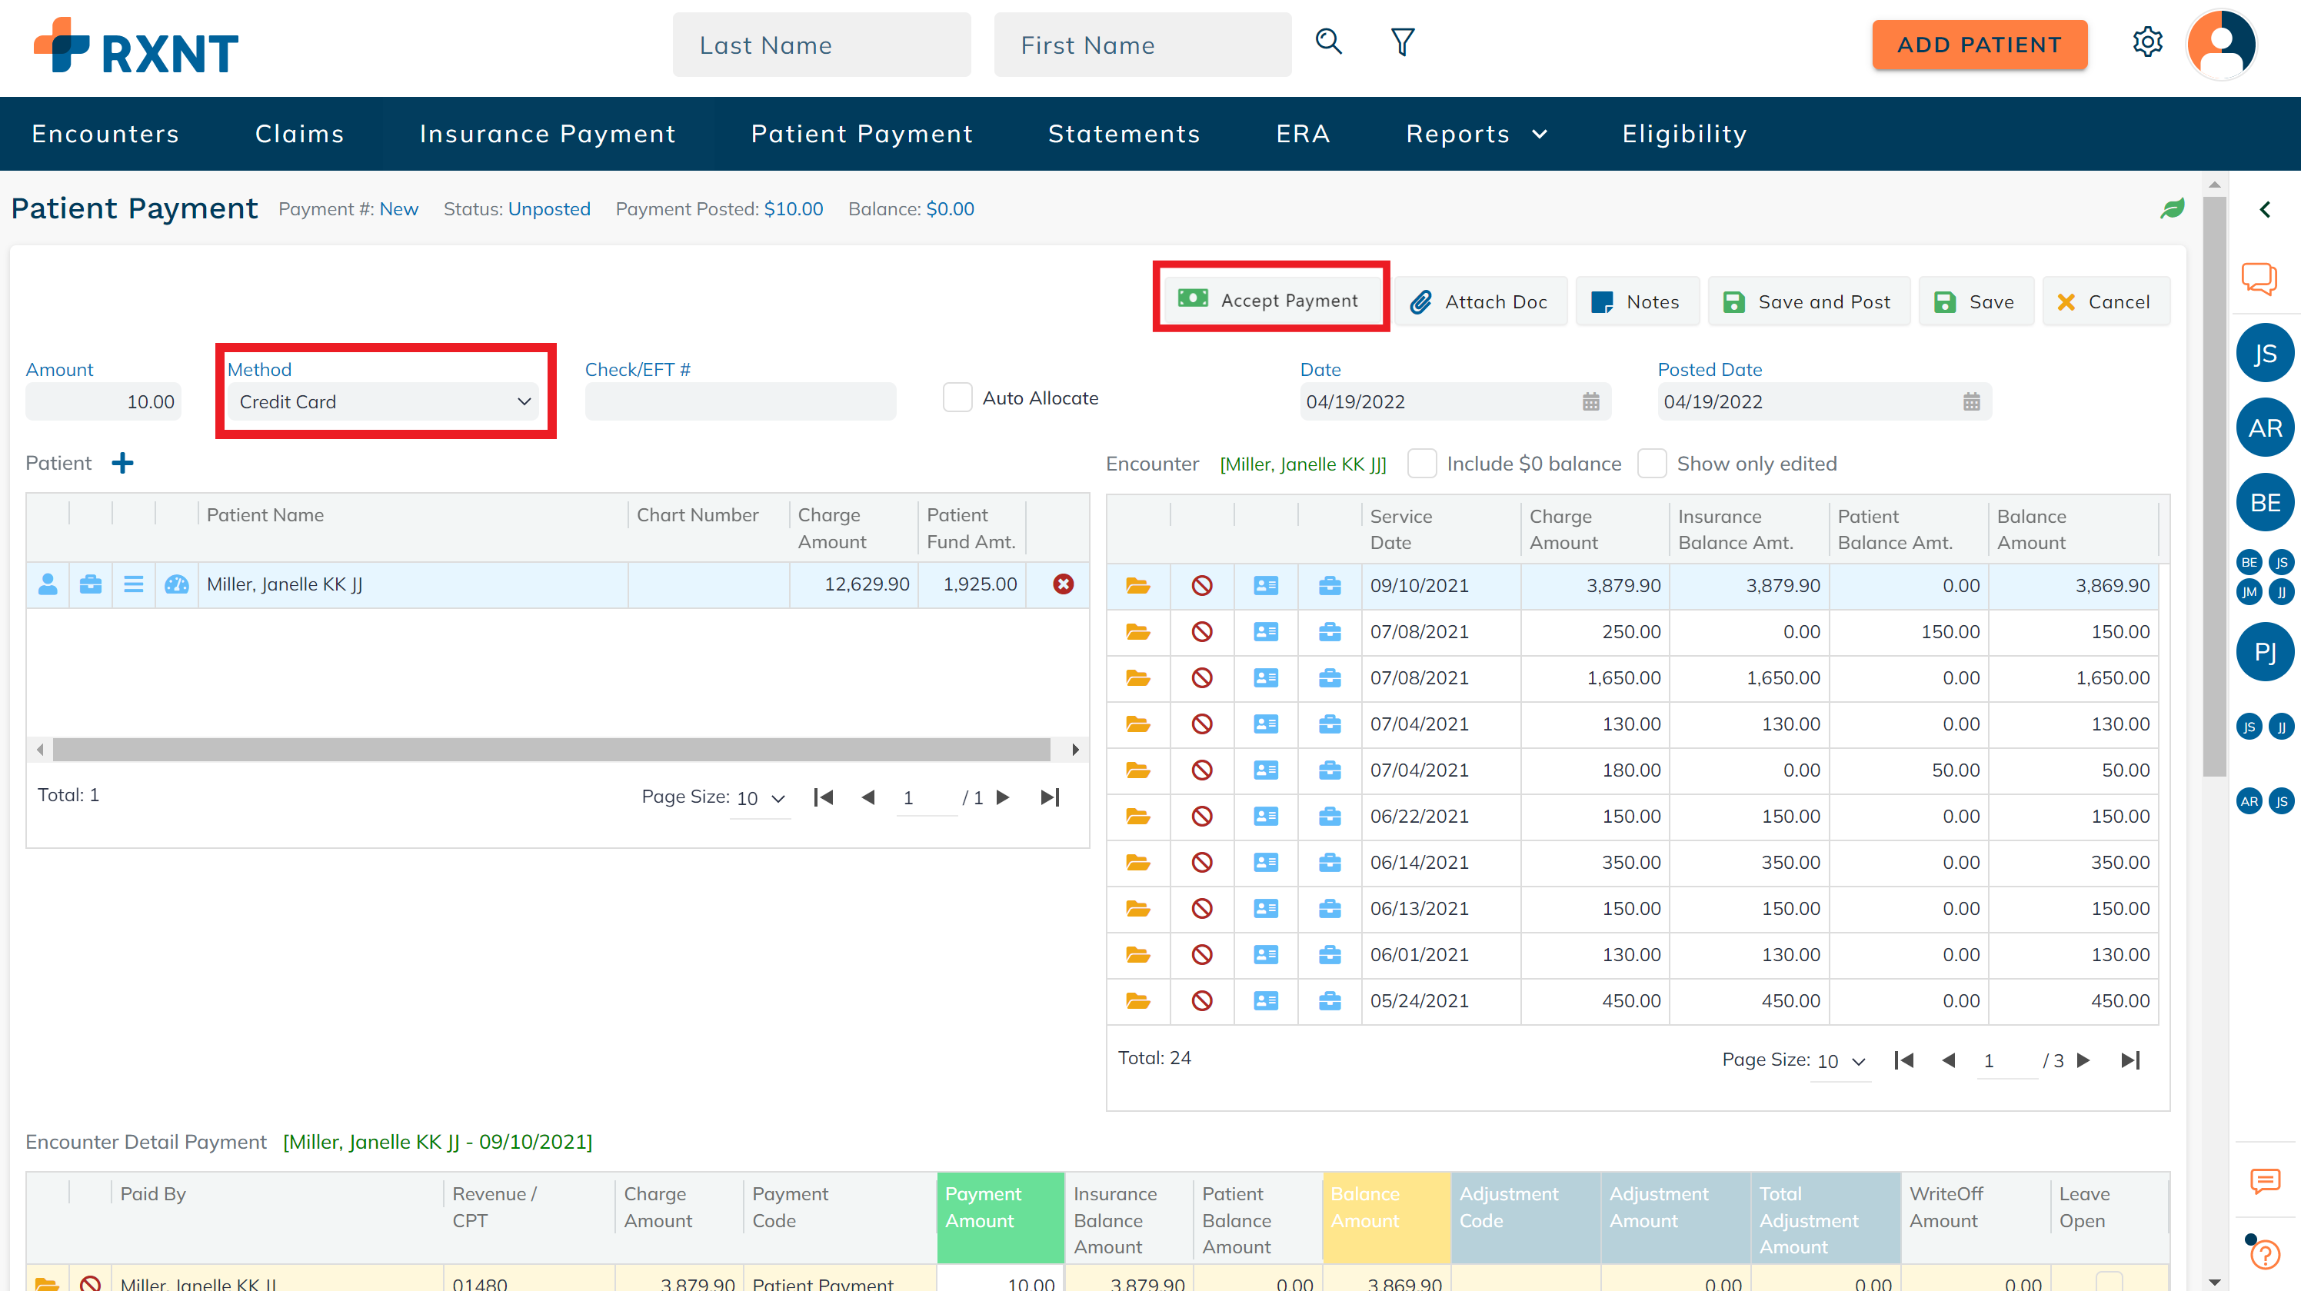Click the green leaf icon

pos(2173,208)
